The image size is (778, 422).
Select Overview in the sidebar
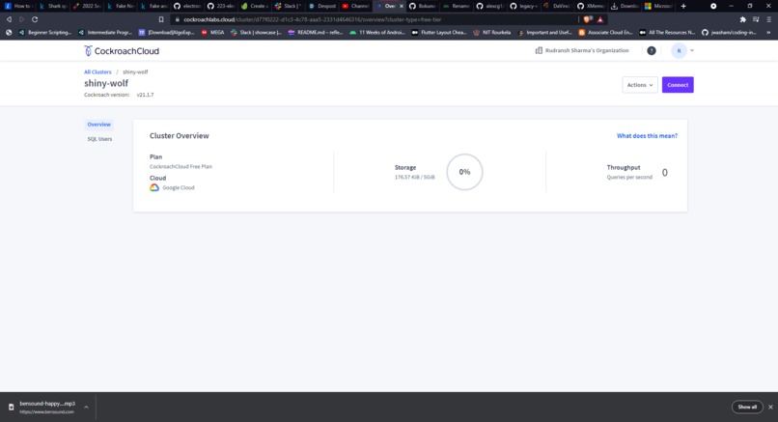pos(99,125)
